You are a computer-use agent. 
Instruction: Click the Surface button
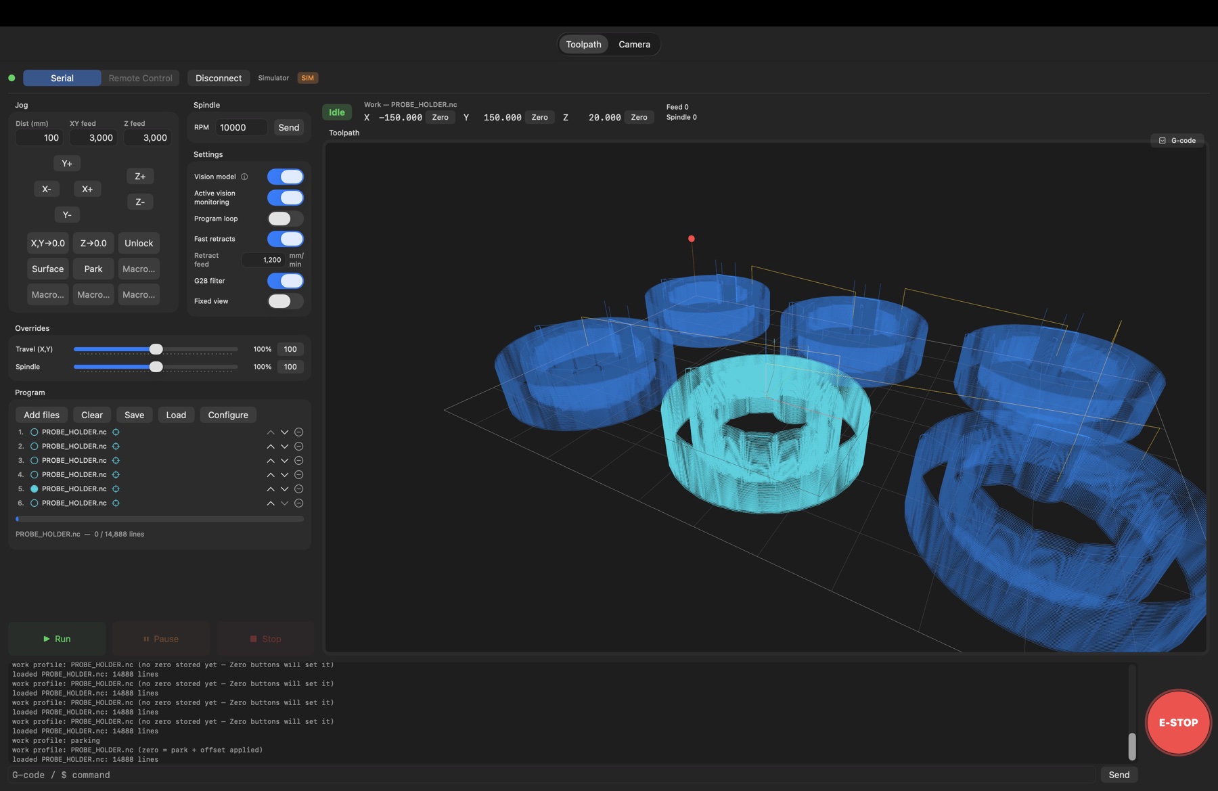(x=48, y=269)
